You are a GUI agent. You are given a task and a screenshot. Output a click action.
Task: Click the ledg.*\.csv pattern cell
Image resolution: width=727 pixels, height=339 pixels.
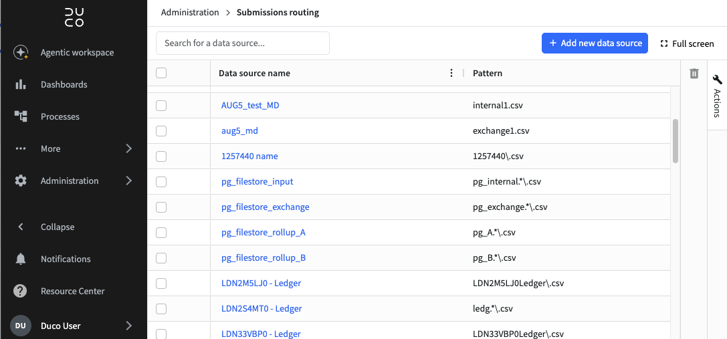point(492,308)
